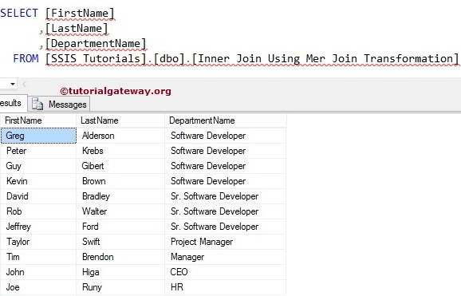This screenshot has width=461, height=296.
Task: Click [LastName] in the query editor
Action: (77, 29)
